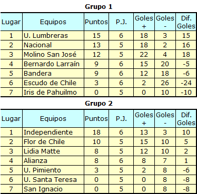
Task: Select Escudo de Chile team cell
Action: click(53, 83)
